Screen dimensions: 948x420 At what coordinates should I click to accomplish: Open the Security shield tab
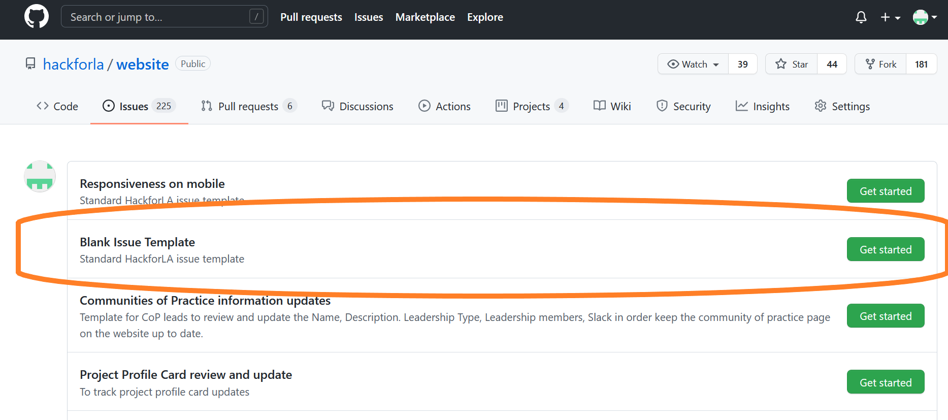683,106
